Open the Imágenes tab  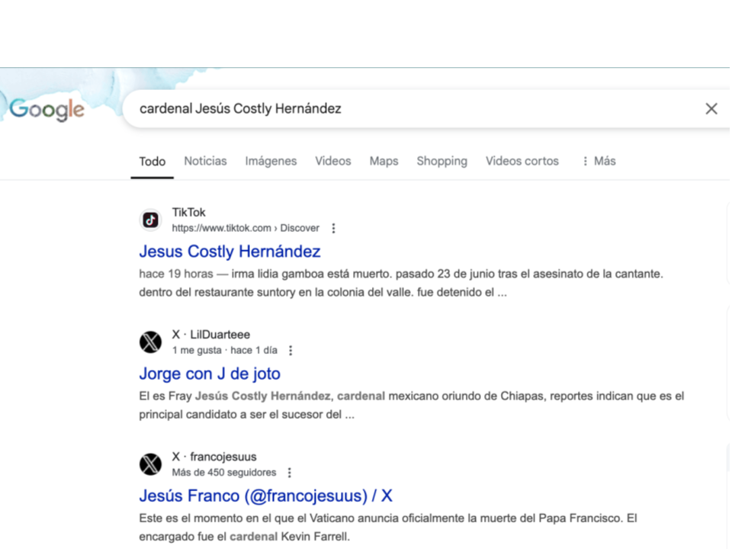(271, 161)
